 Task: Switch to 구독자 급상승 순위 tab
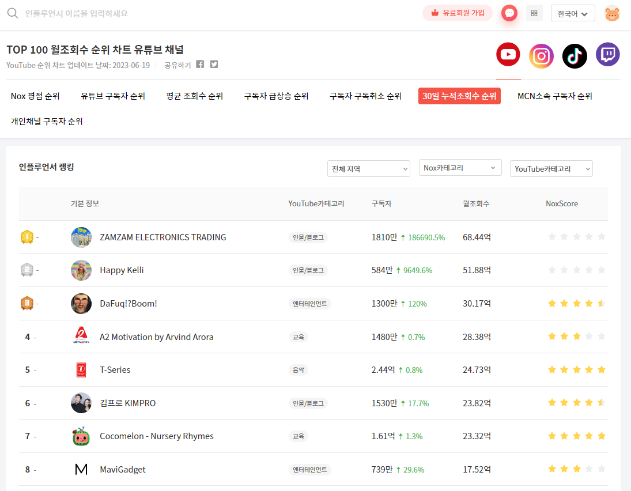click(x=276, y=96)
